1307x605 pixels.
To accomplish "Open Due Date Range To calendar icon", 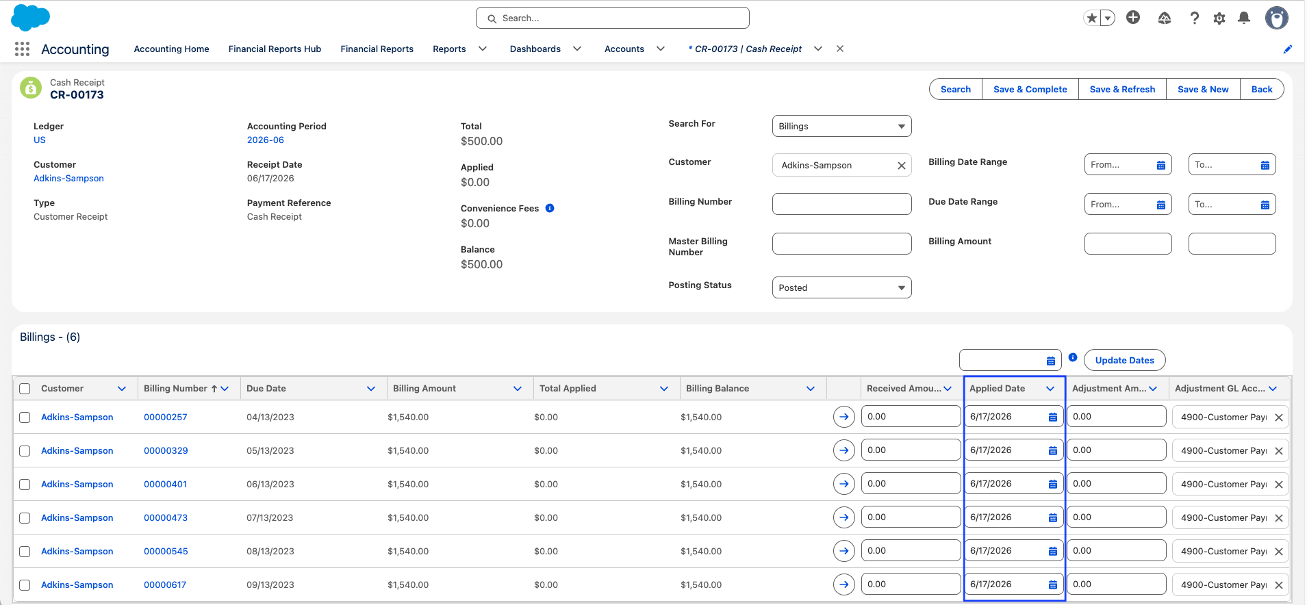I will pos(1265,205).
